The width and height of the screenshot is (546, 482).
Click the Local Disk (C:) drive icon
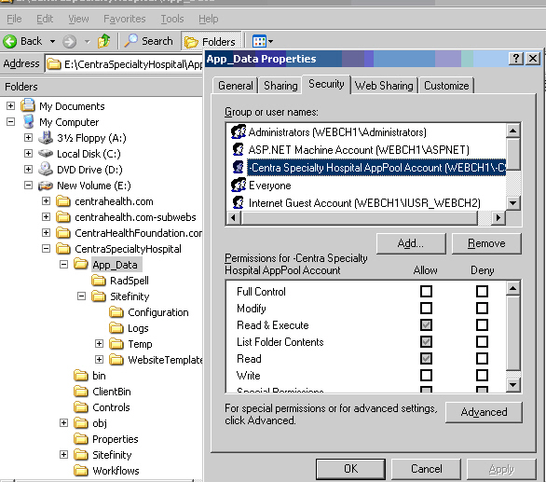tap(46, 153)
